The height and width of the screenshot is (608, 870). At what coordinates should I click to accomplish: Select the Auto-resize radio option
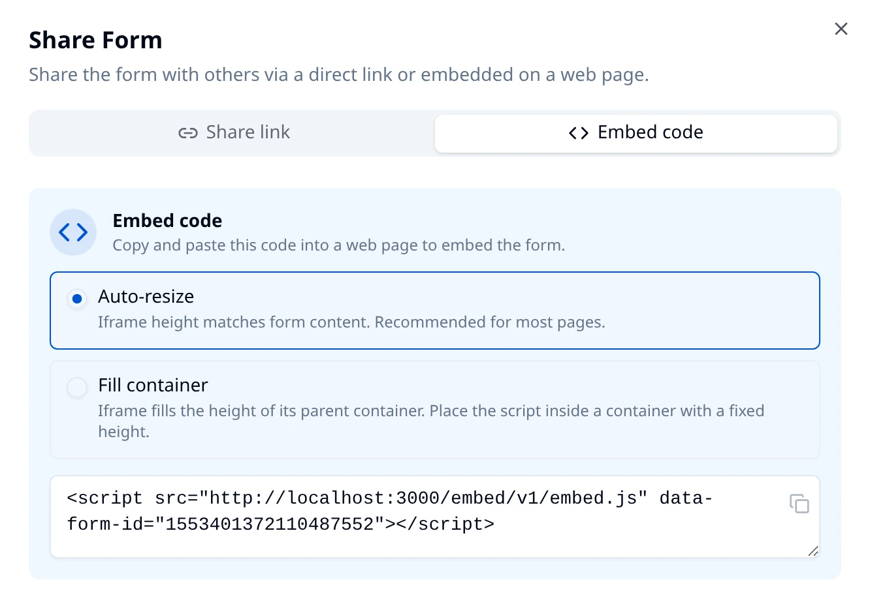click(77, 299)
